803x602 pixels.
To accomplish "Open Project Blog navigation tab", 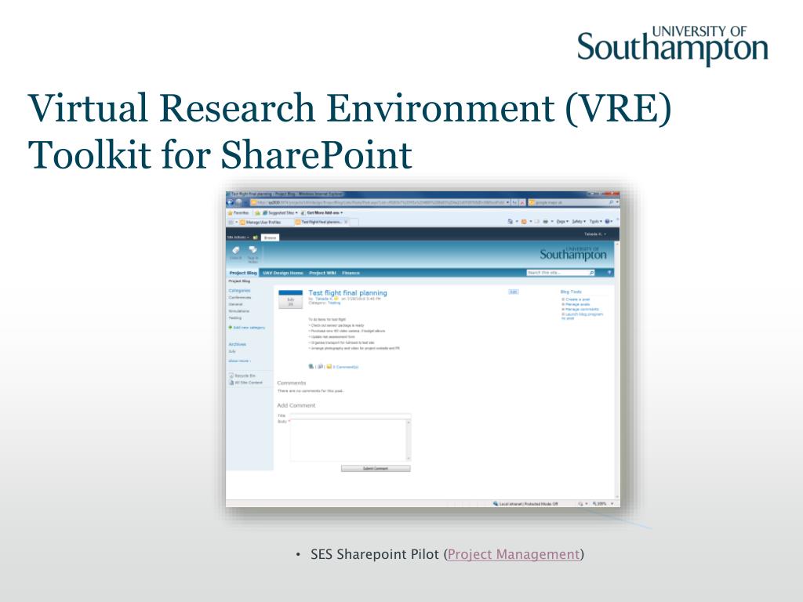I will [x=243, y=273].
